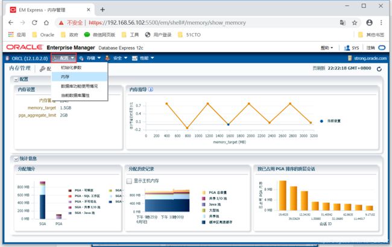This screenshot has height=247, width=392.
Task: Toggle the 显示主机内存 checkbox
Action: tap(129, 181)
